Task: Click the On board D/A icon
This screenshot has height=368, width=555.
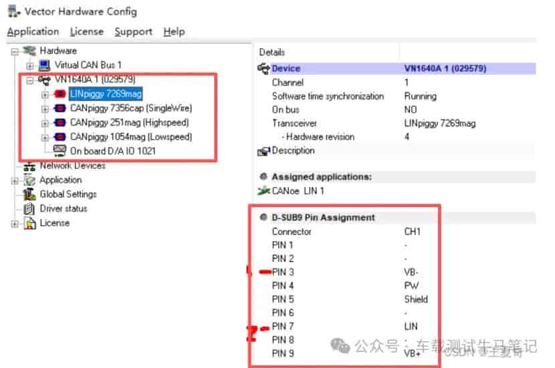Action: [x=60, y=151]
